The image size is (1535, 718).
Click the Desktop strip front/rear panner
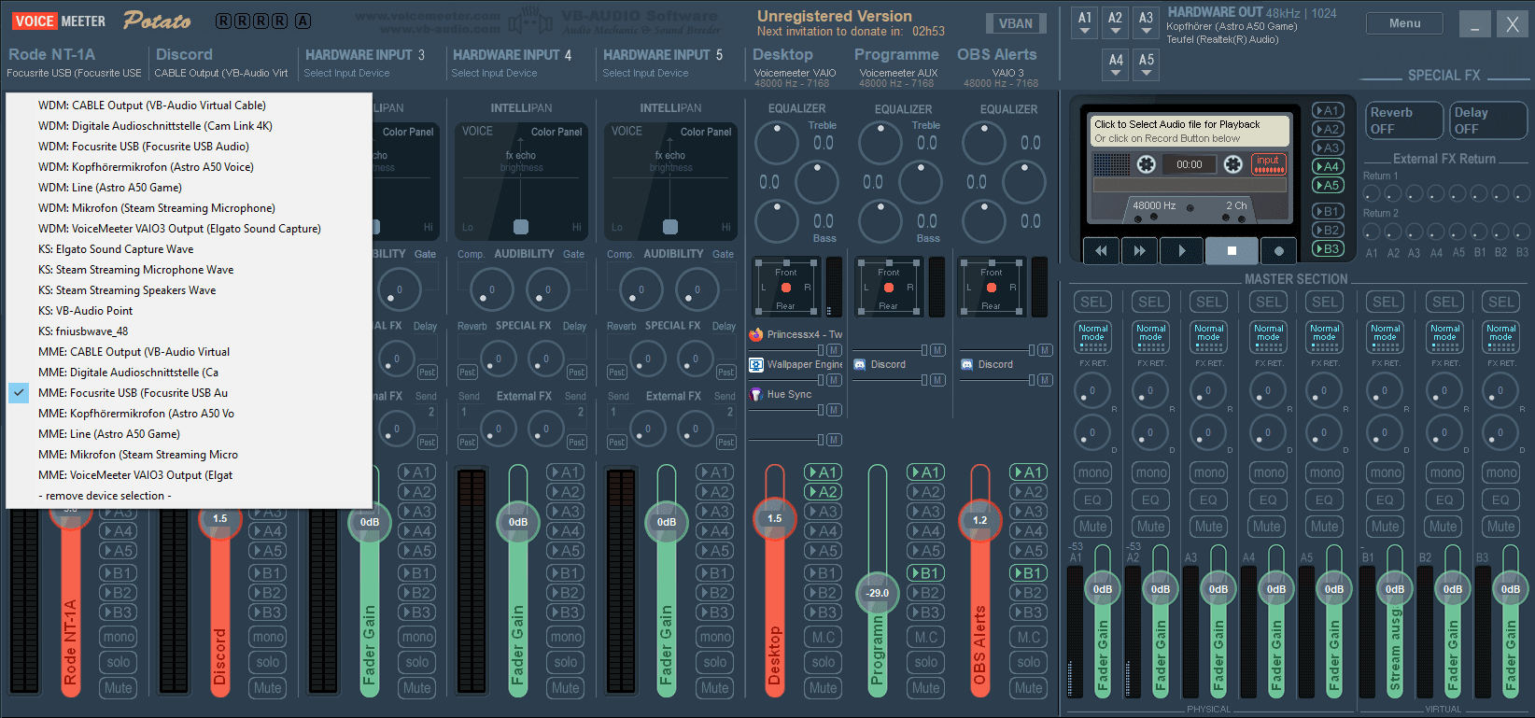coord(787,288)
